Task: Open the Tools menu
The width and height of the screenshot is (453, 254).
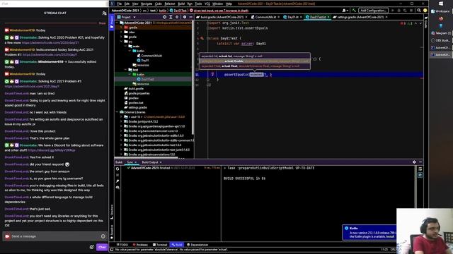Action: [x=198, y=4]
